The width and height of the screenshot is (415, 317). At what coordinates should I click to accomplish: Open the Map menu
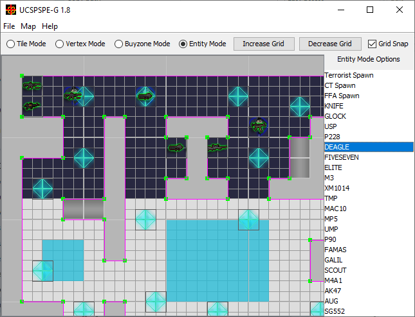click(x=28, y=26)
